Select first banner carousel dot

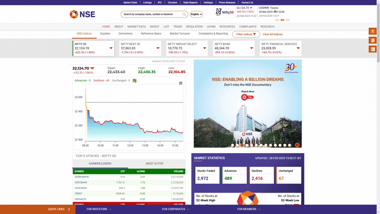coord(233,146)
